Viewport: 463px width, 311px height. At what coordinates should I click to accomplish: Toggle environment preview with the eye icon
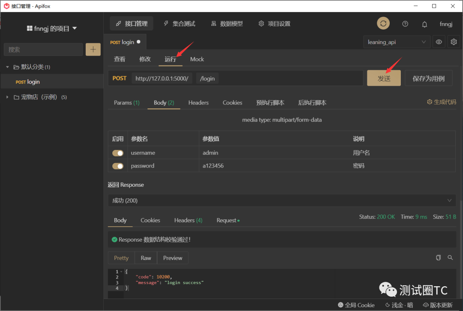tap(438, 42)
